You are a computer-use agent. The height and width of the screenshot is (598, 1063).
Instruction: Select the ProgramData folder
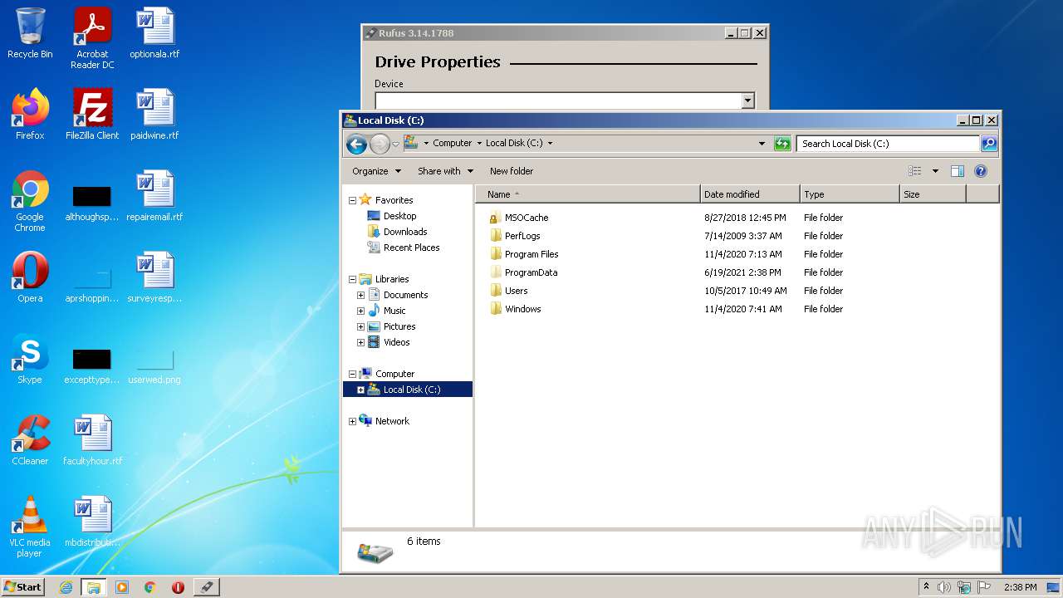click(531, 272)
